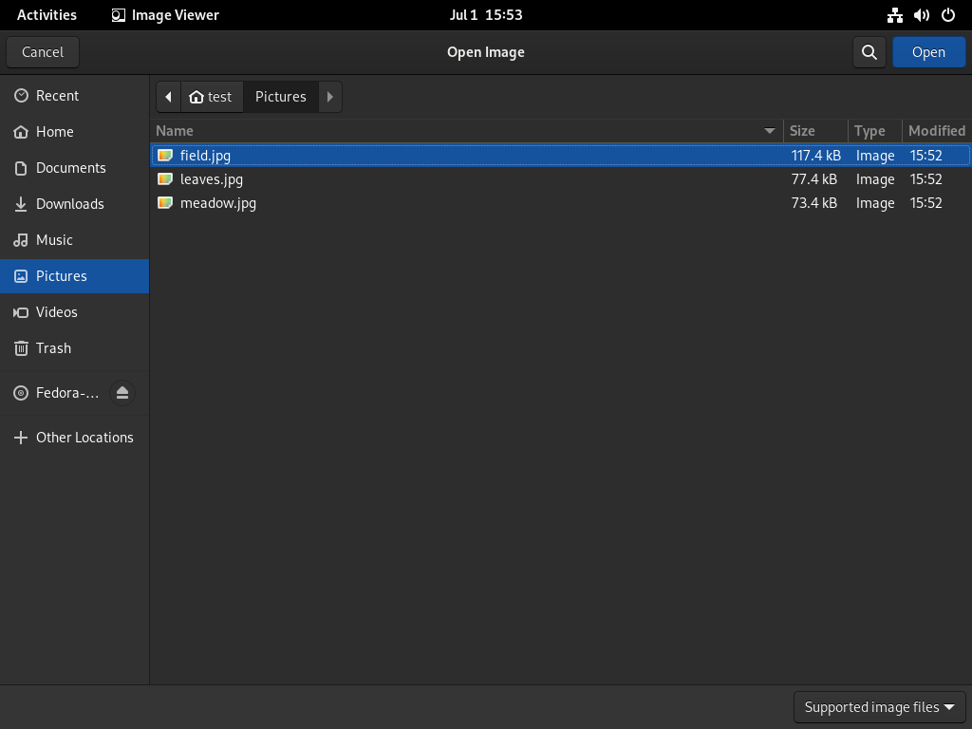The width and height of the screenshot is (972, 729).
Task: Click the 15:52 modified time for leaves.jpg
Action: click(926, 179)
